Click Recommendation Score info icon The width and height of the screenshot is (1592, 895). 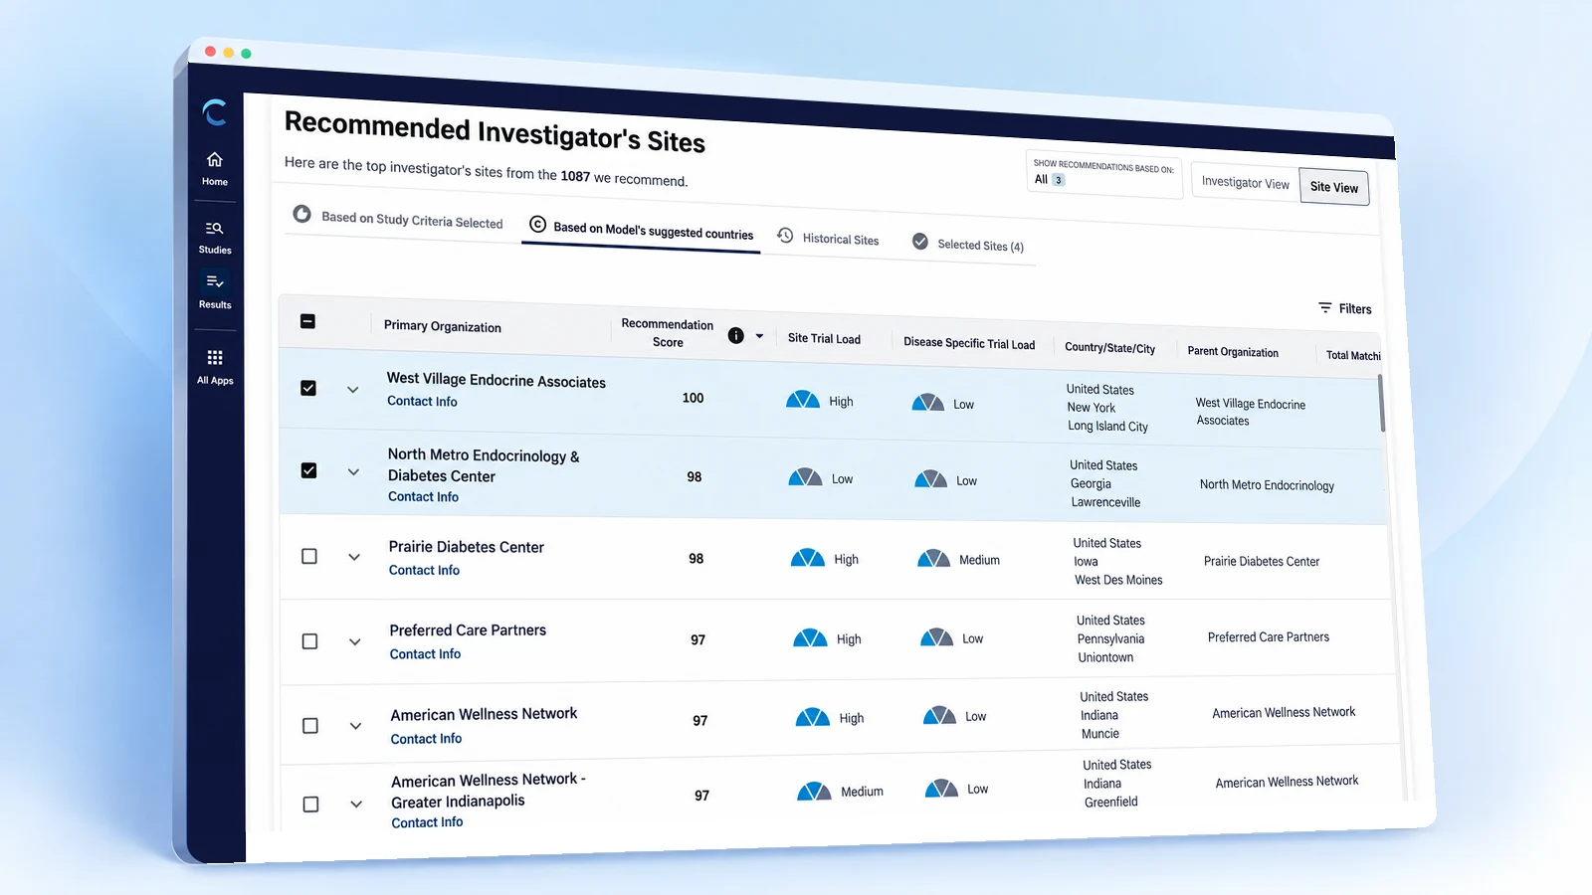[x=735, y=335]
